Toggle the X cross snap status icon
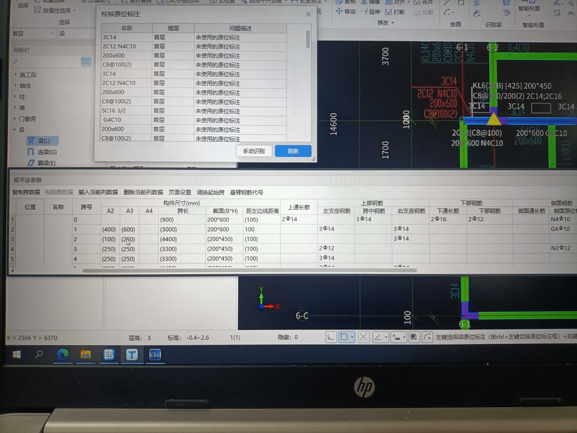Viewport: 577px width, 433px height. (x=364, y=337)
